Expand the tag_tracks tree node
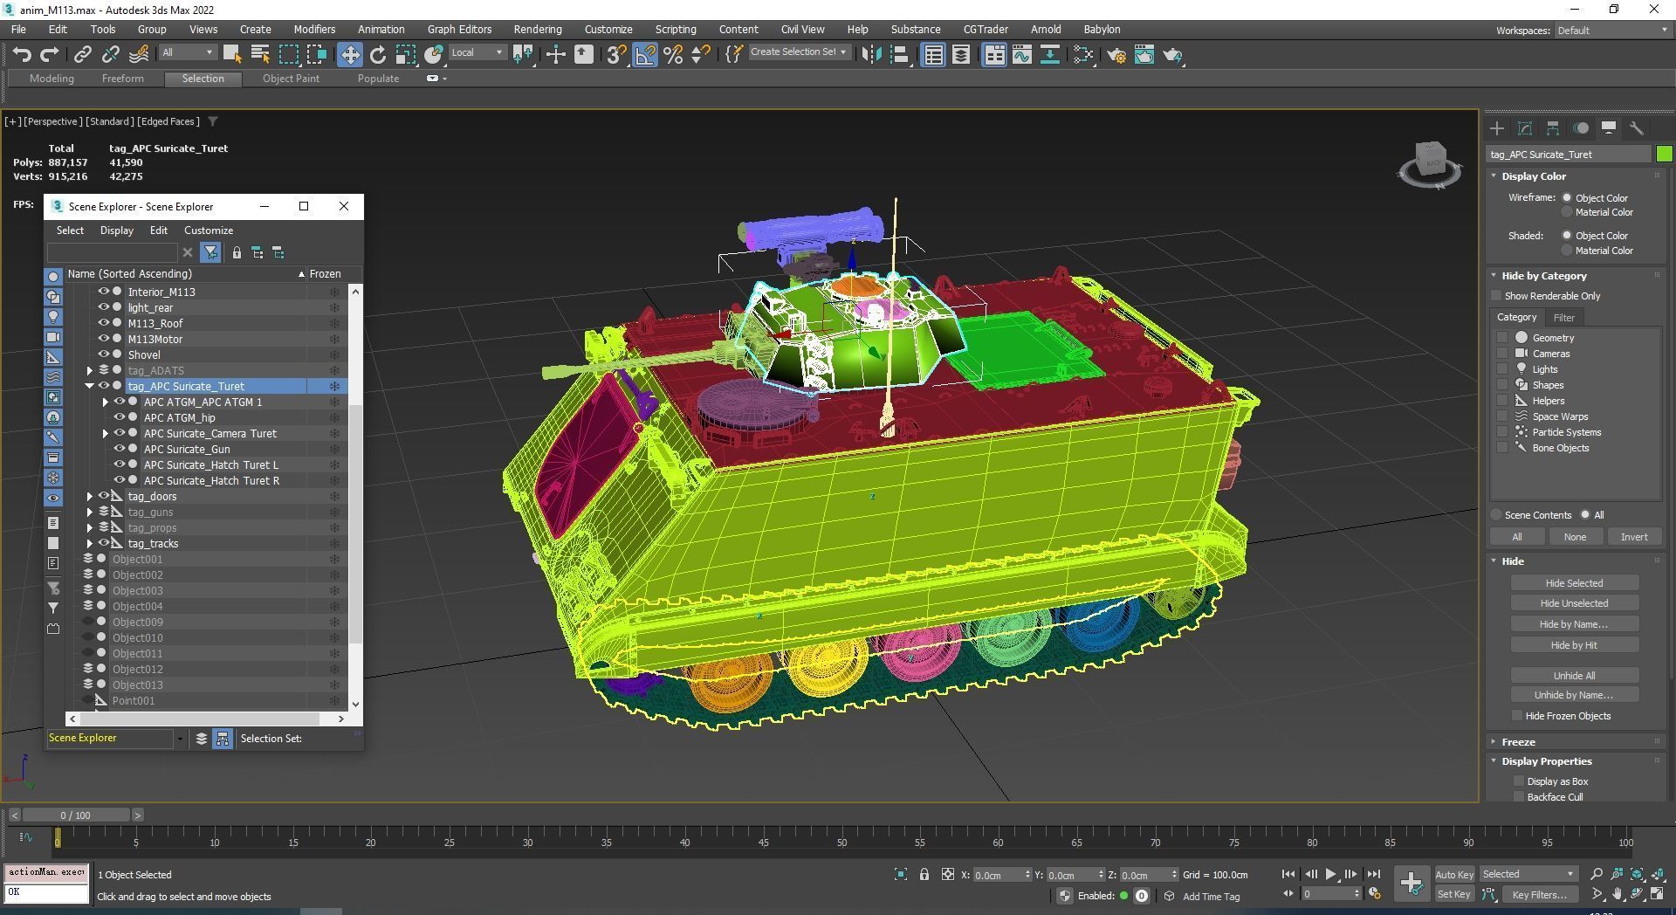This screenshot has width=1676, height=915. click(x=90, y=543)
